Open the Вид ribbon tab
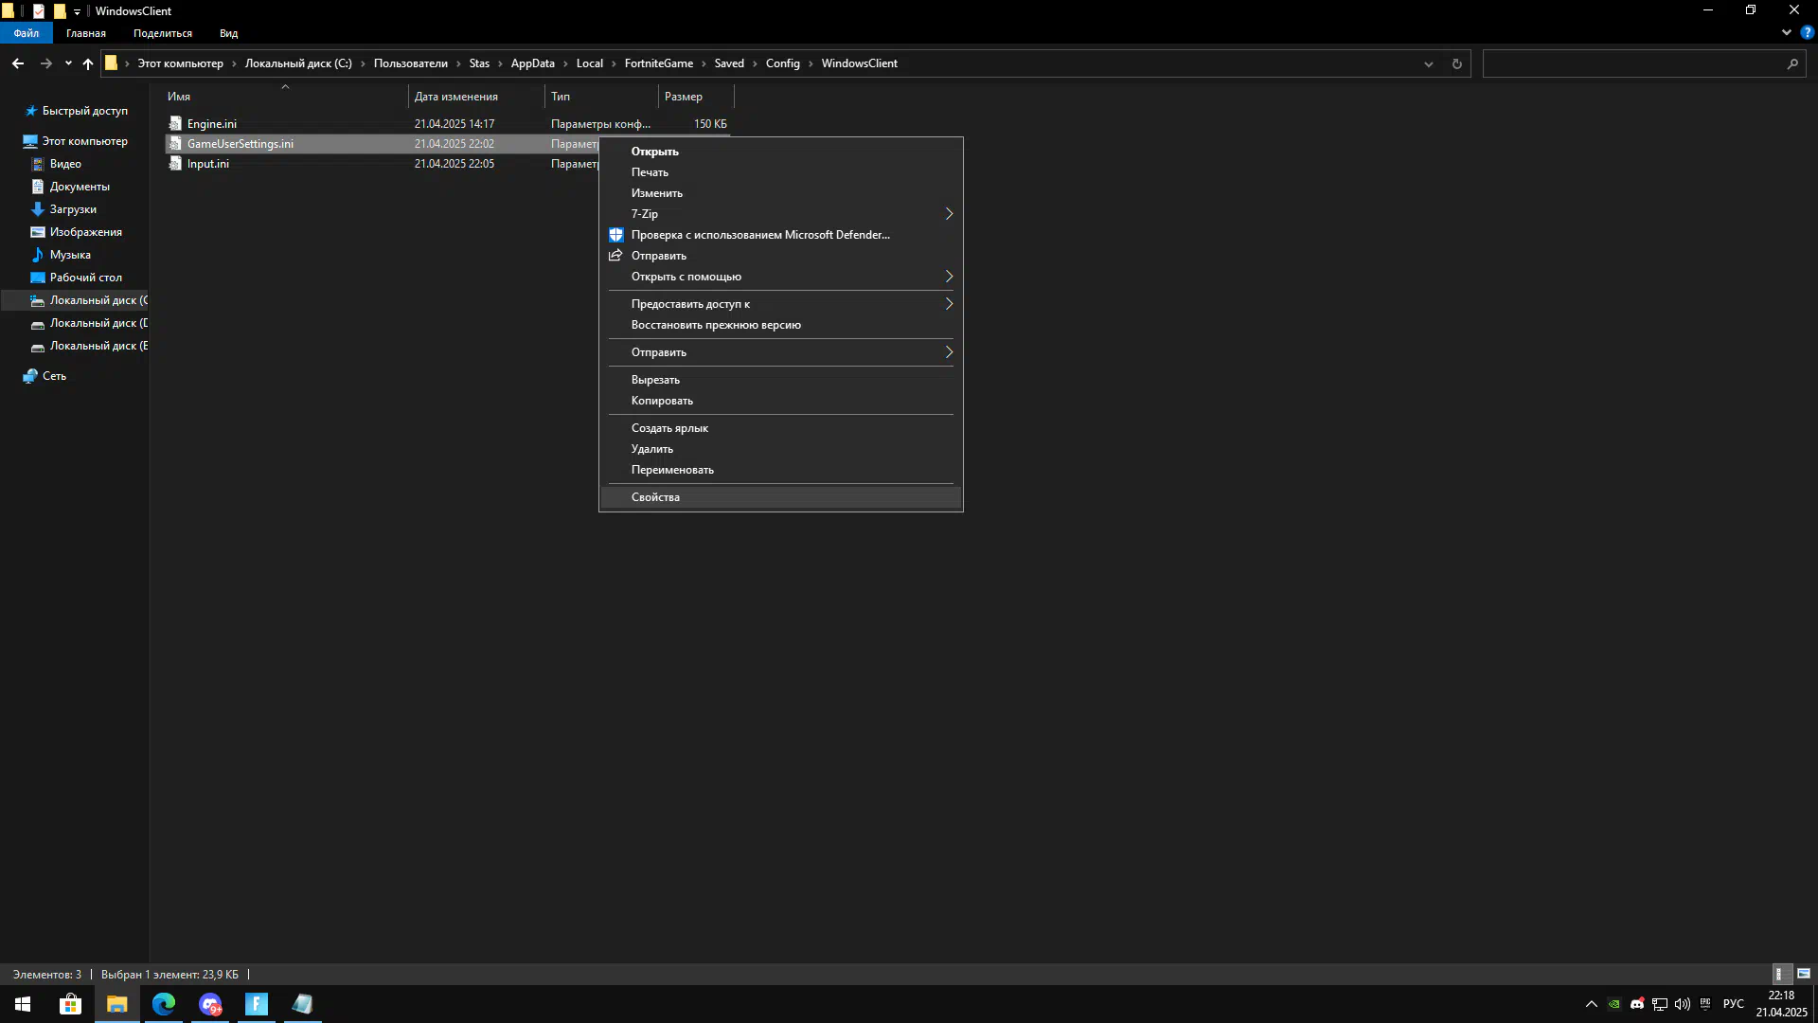Image resolution: width=1818 pixels, height=1023 pixels. tap(228, 33)
